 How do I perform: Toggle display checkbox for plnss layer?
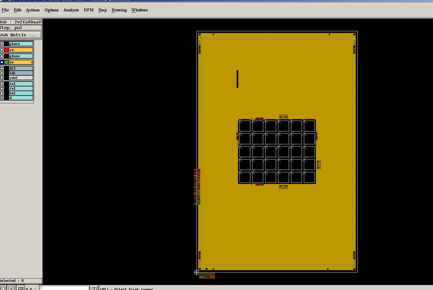click(x=2, y=56)
